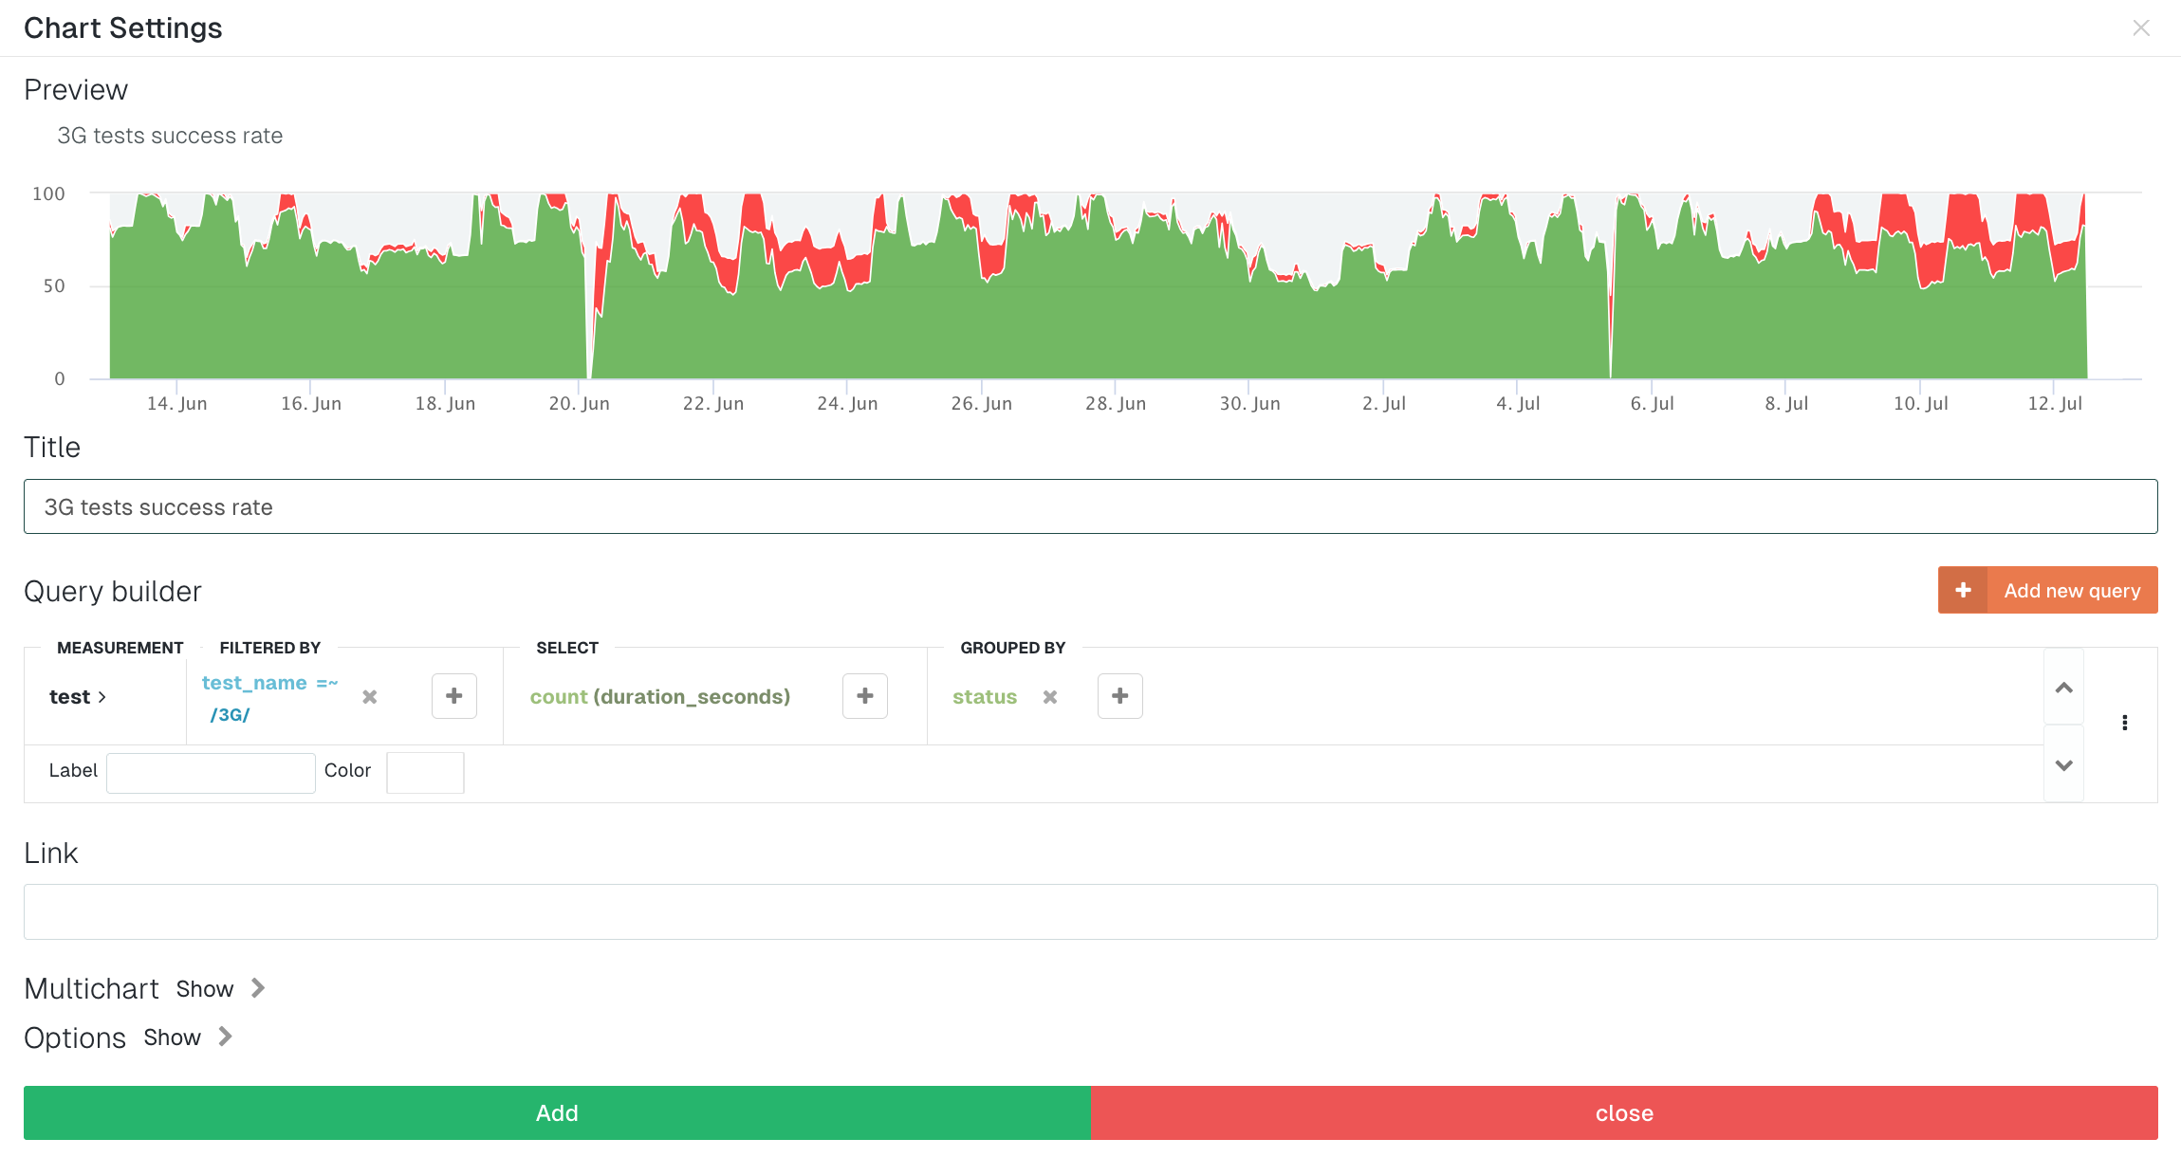Move the query up with the chevron-up arrow
This screenshot has width=2181, height=1157.
2063,688
